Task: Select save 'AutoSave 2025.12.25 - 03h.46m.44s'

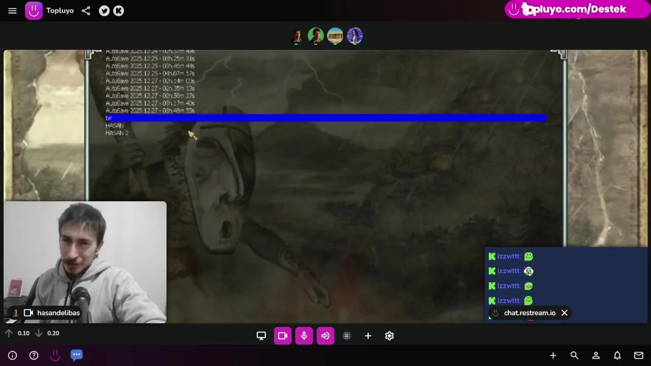Action: coord(150,66)
